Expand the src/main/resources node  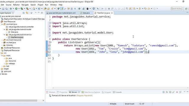[x=2, y=40]
